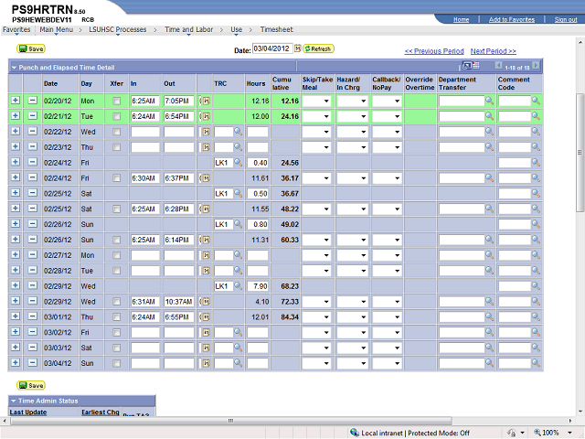Open the Main Menu navigation item

click(57, 30)
